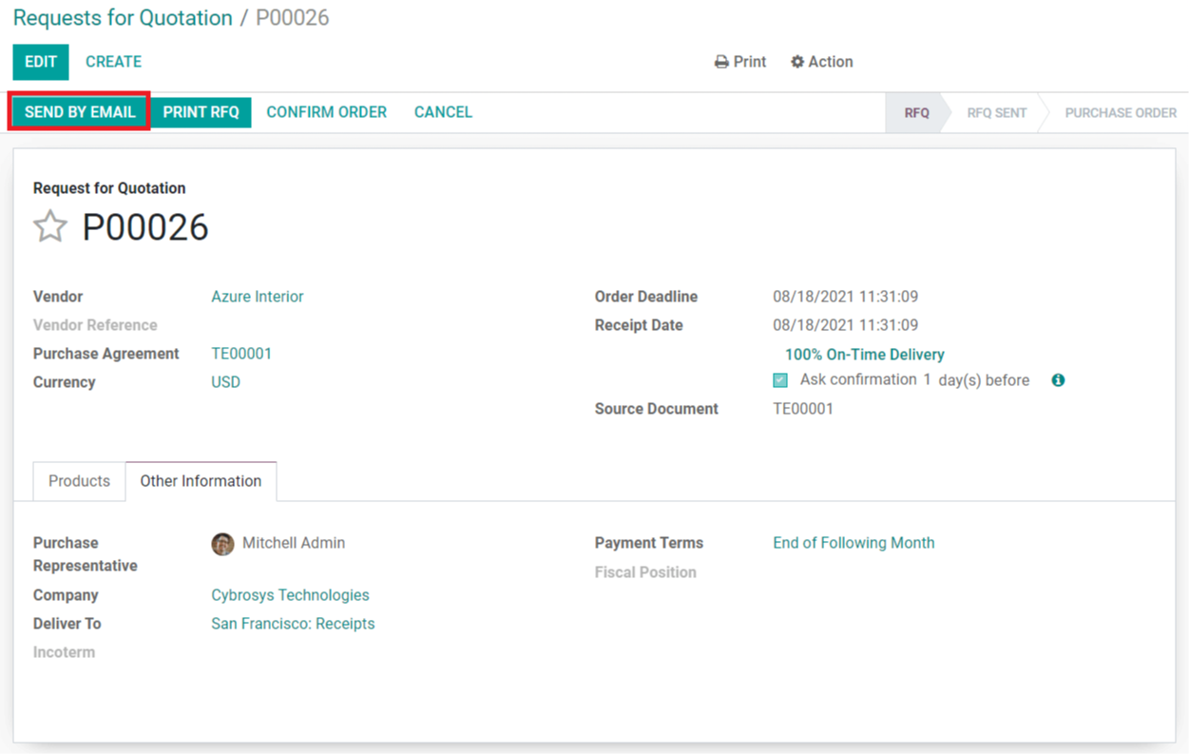
Task: Click the Create button
Action: 113,62
